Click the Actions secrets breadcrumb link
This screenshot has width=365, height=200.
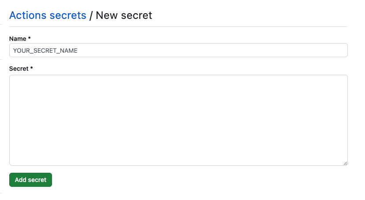click(x=48, y=15)
